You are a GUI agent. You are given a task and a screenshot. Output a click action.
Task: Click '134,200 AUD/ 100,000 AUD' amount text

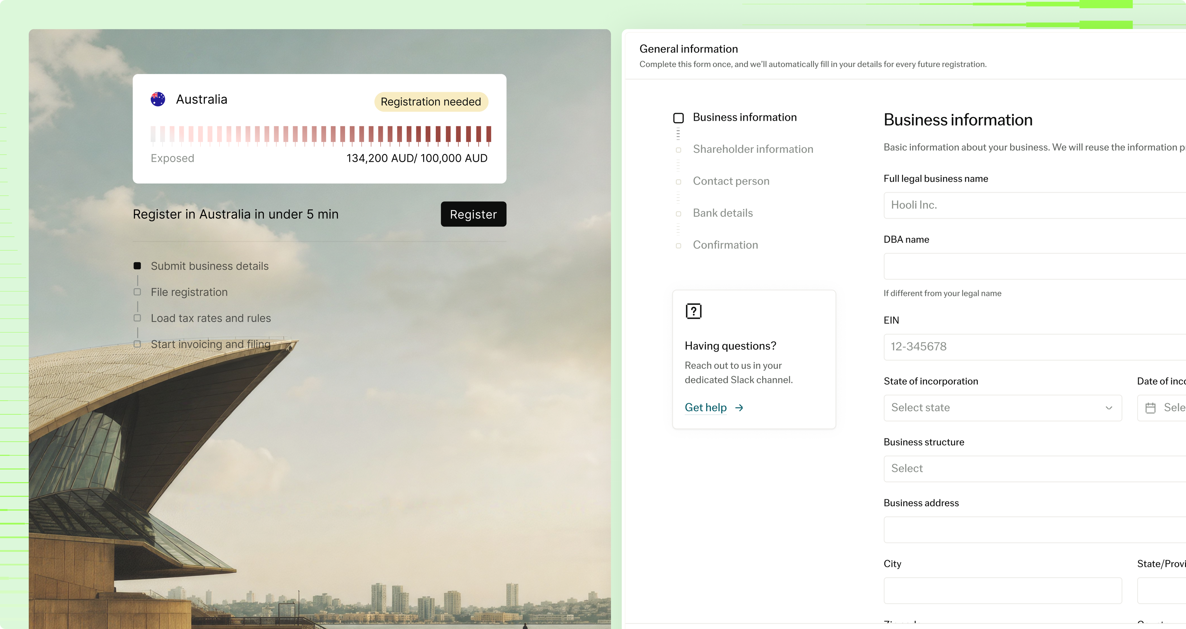[417, 158]
